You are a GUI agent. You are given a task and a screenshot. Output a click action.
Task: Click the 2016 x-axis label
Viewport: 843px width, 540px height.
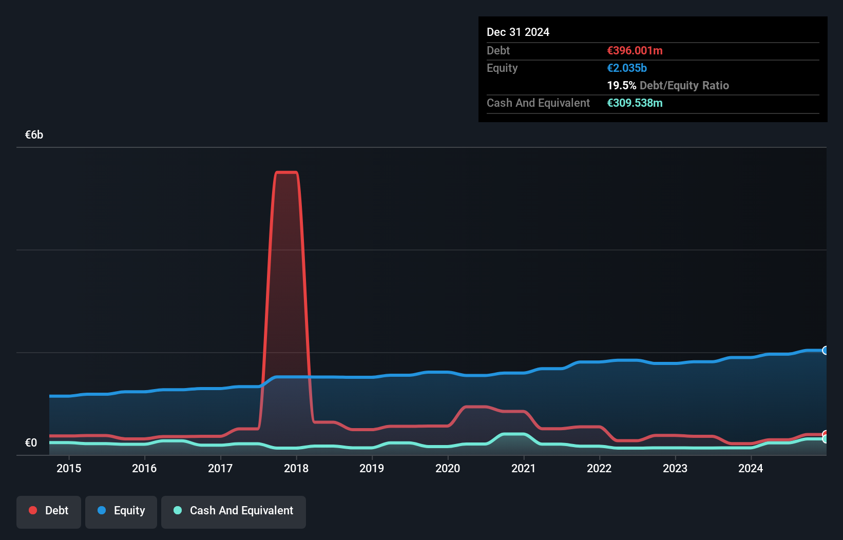click(144, 468)
